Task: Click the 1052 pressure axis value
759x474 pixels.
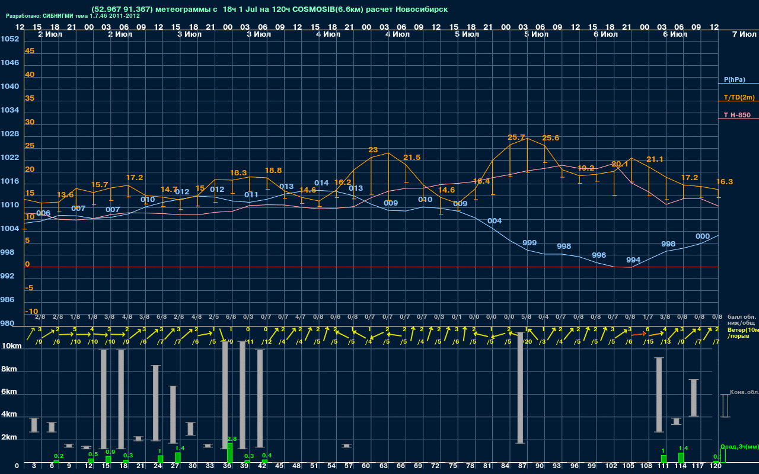Action: point(9,39)
